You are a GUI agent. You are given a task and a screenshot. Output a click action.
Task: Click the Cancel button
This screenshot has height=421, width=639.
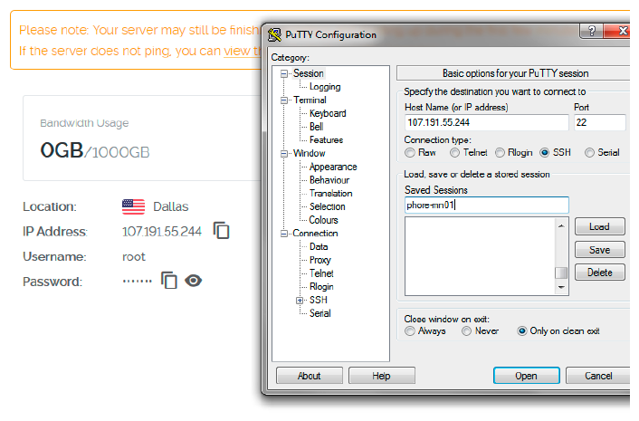(598, 376)
